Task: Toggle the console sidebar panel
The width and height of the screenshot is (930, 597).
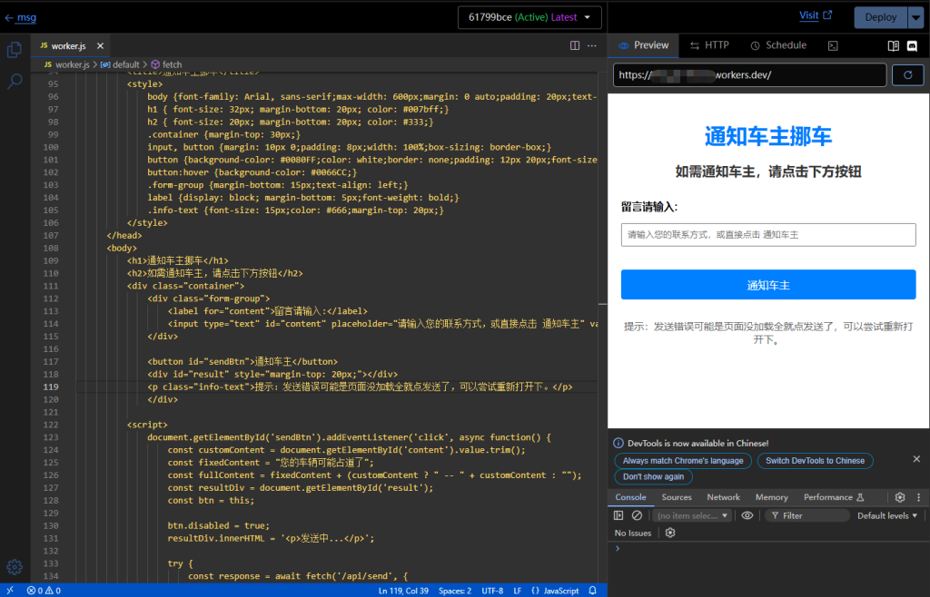Action: click(x=618, y=515)
